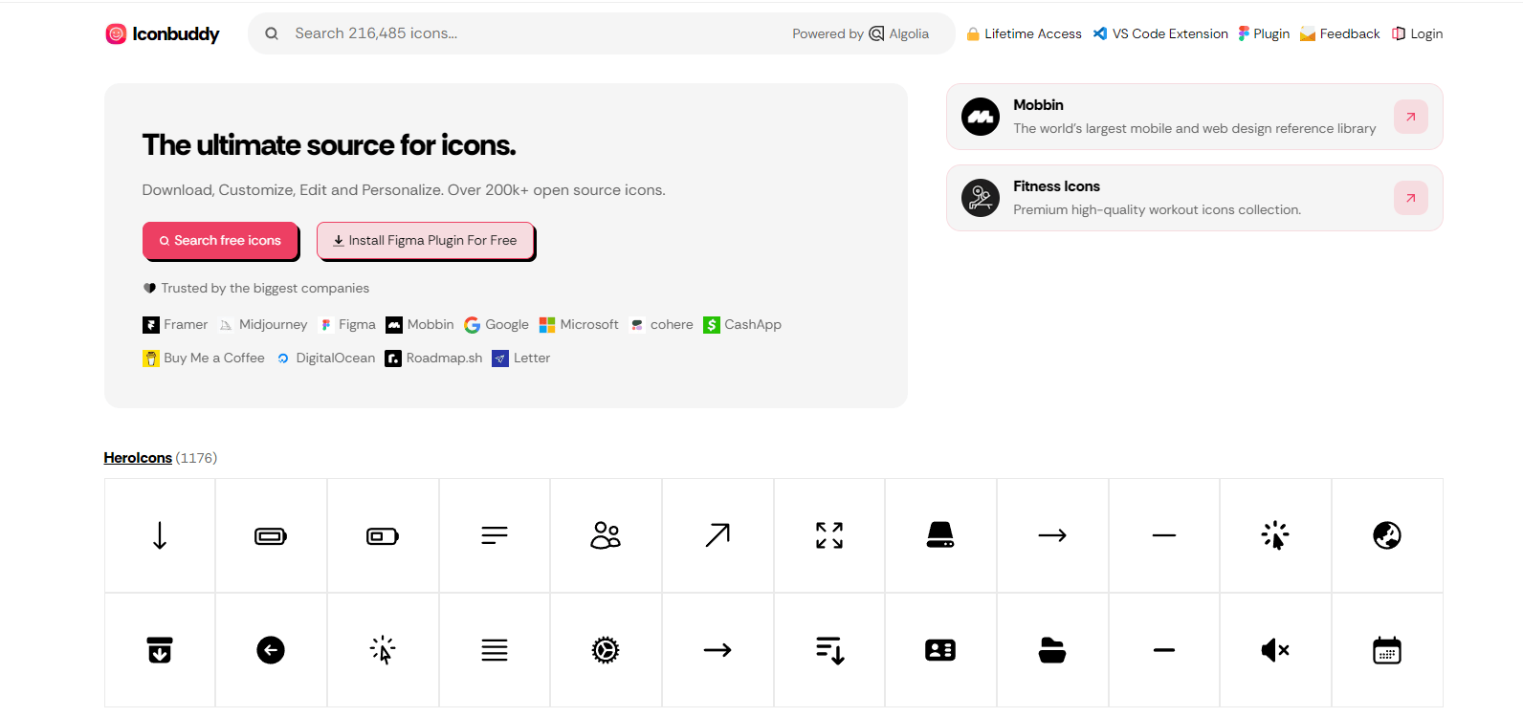Open the Lifetime Access link
This screenshot has height=717, width=1523.
coord(1024,33)
